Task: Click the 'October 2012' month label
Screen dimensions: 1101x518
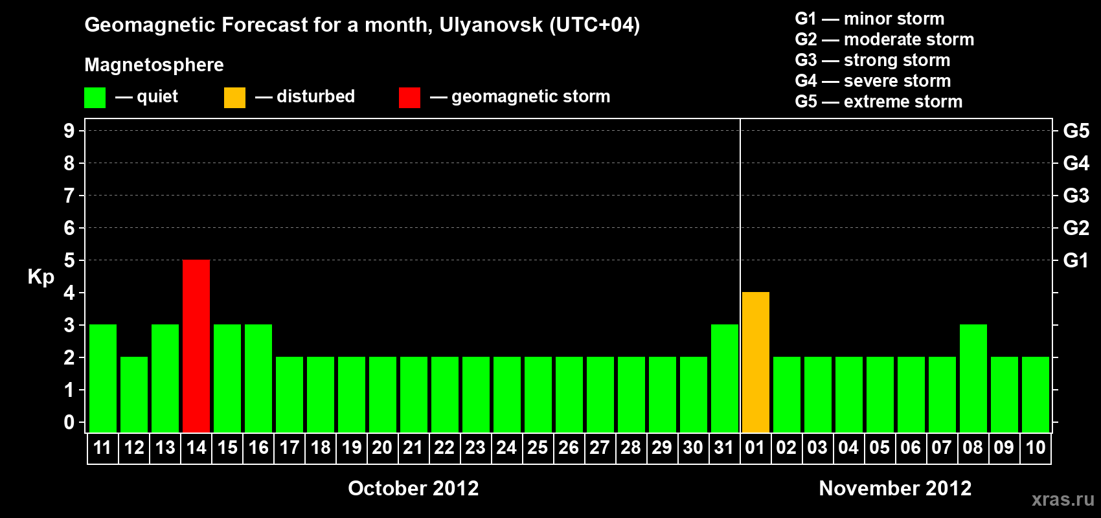Action: tap(413, 488)
